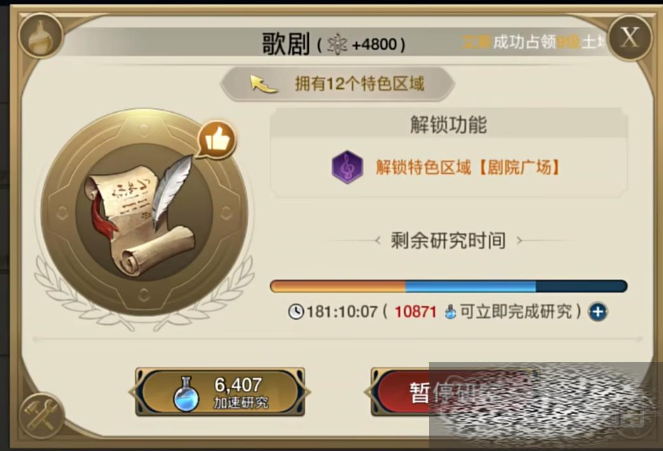
Task: Click the flask icon in top-left corner
Action: [41, 36]
